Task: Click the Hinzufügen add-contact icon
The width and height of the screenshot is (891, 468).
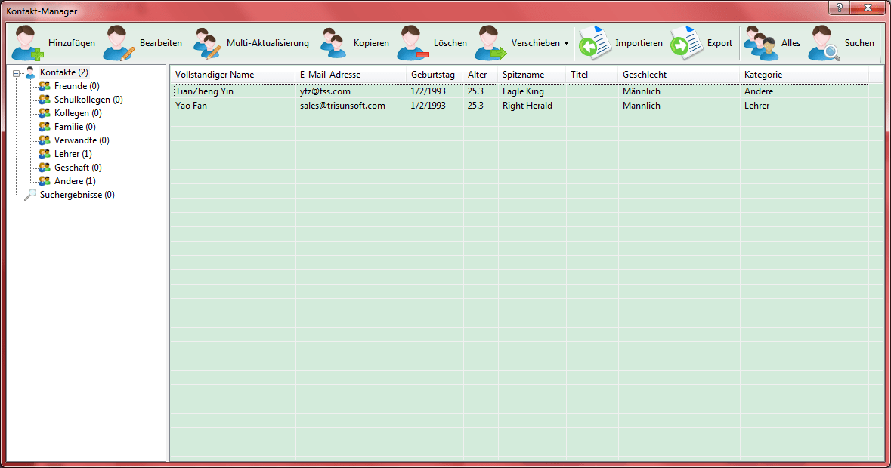Action: [x=27, y=43]
